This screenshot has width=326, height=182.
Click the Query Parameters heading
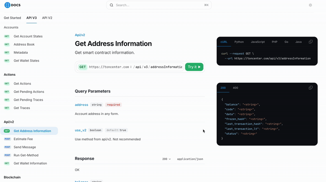coord(93,91)
